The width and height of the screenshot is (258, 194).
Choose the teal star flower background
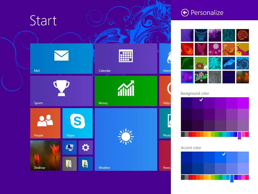tap(215, 63)
